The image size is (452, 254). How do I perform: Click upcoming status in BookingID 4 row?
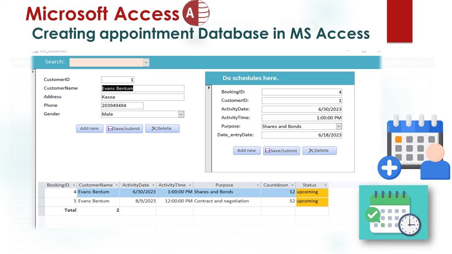312,192
